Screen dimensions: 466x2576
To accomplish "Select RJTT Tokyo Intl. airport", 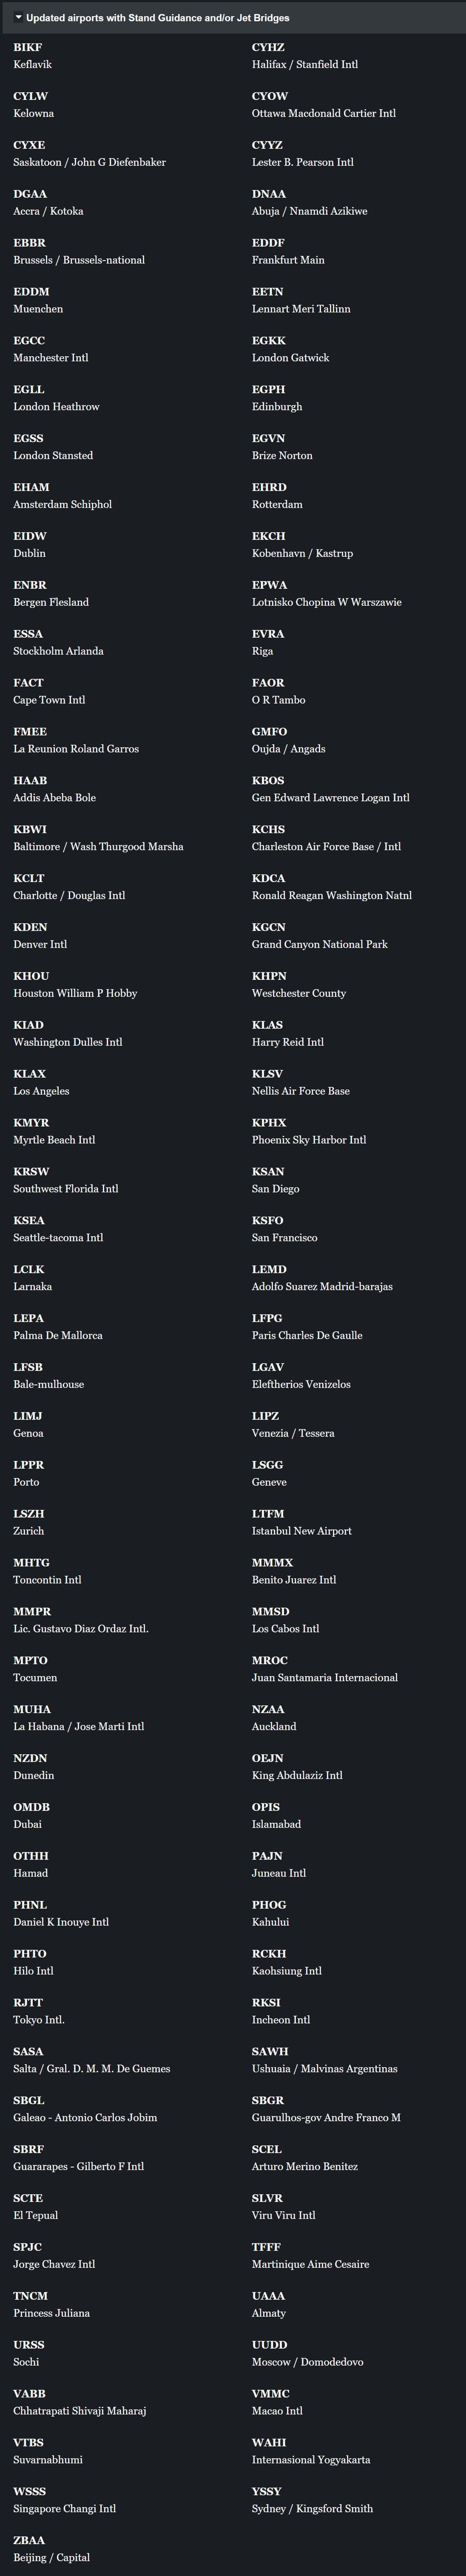I will pyautogui.click(x=39, y=2011).
